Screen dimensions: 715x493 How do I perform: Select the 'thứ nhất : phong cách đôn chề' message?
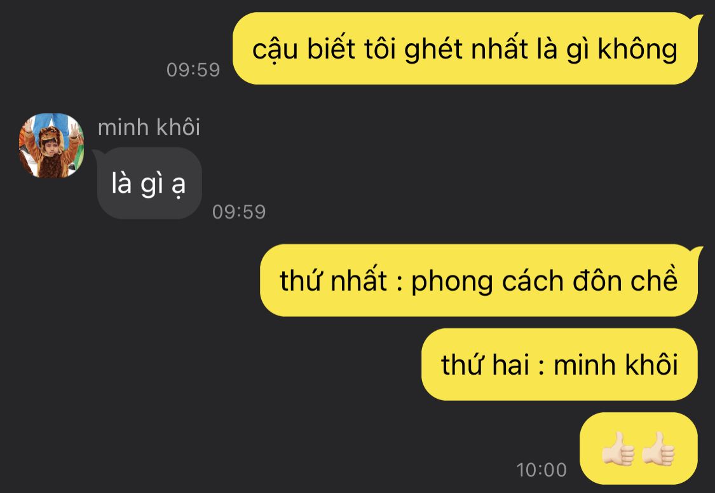(x=479, y=281)
